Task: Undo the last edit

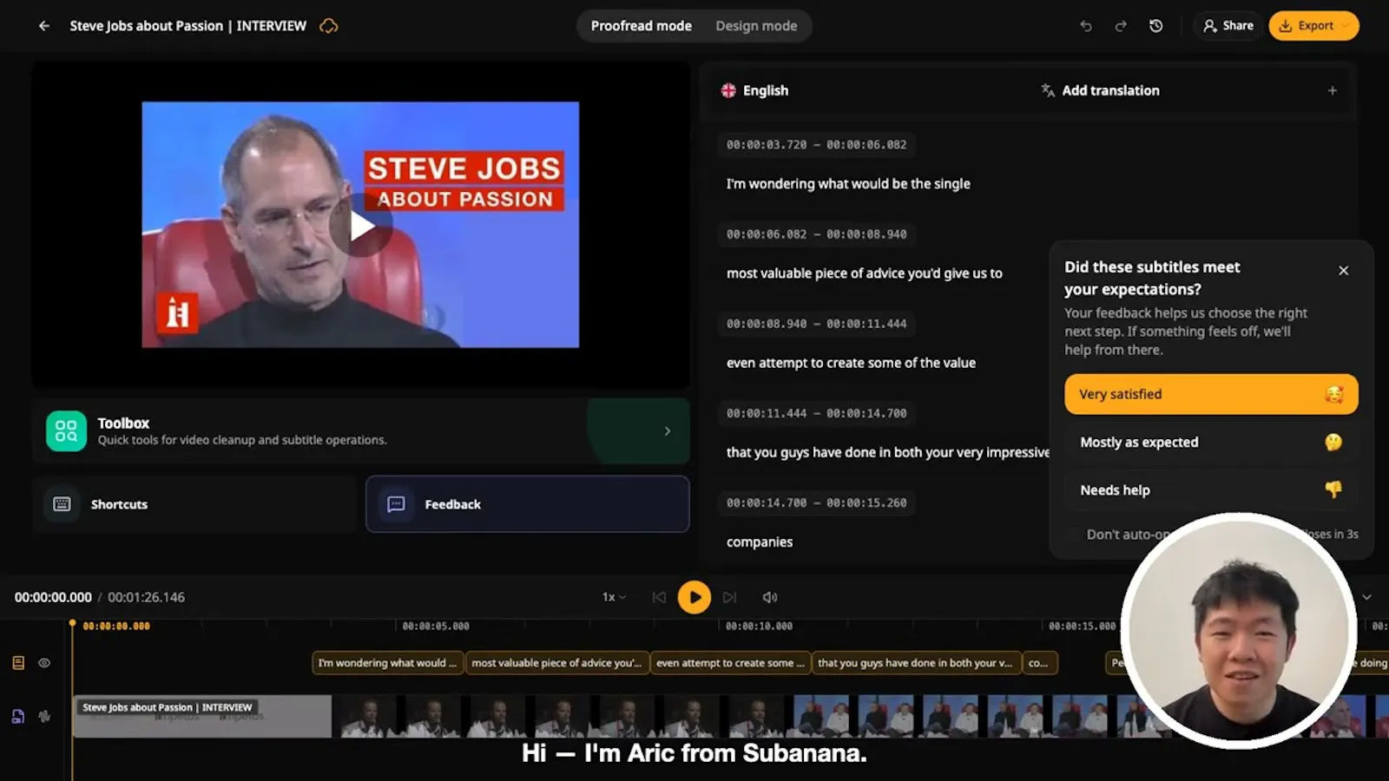Action: pos(1086,26)
